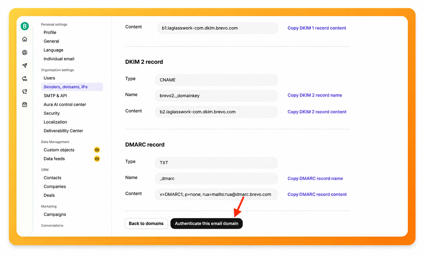Click the Conversations section label
Image resolution: width=424 pixels, height=256 pixels.
(52, 226)
